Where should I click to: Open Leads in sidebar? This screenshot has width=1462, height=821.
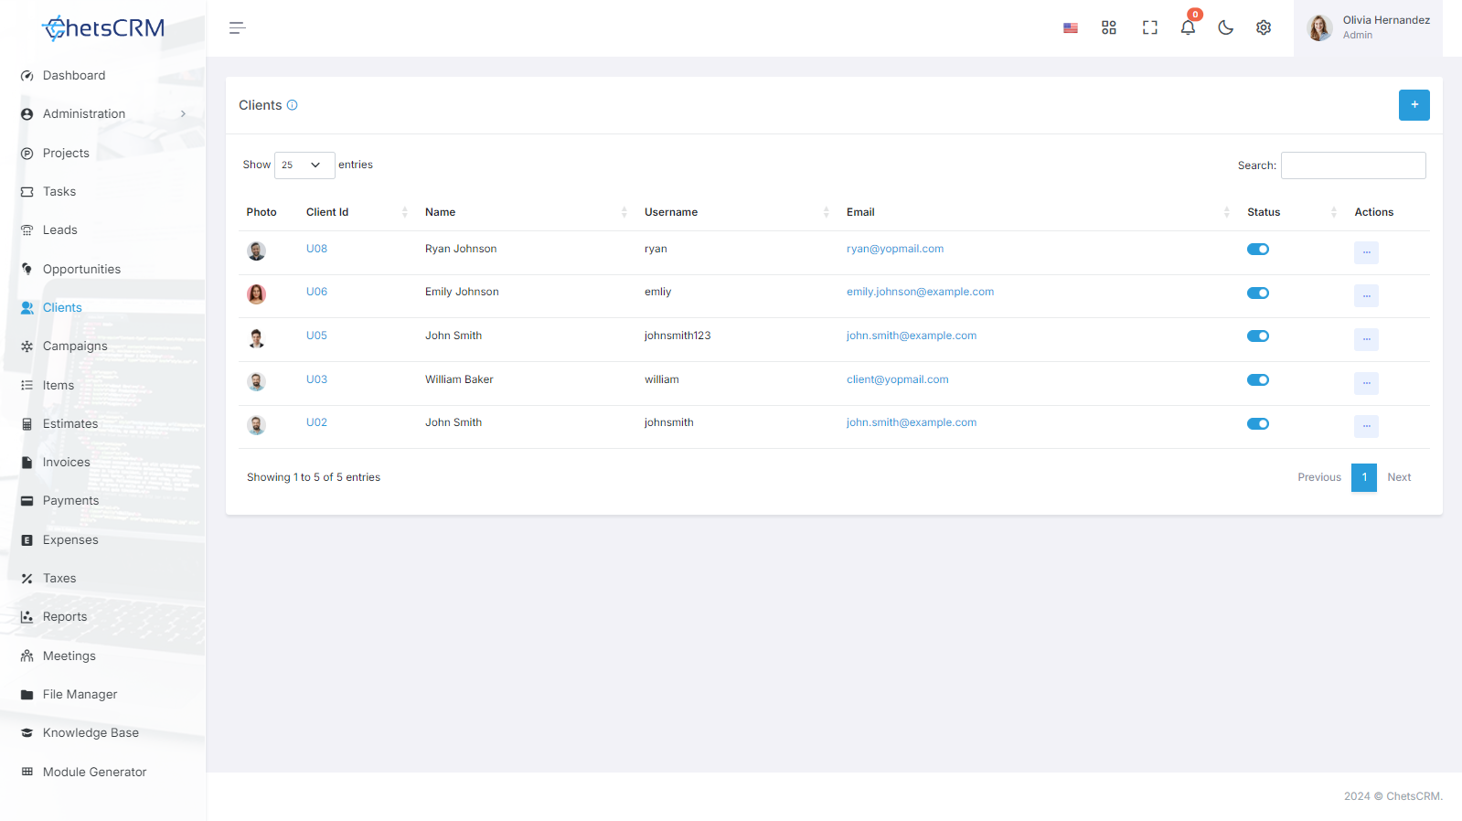[60, 230]
